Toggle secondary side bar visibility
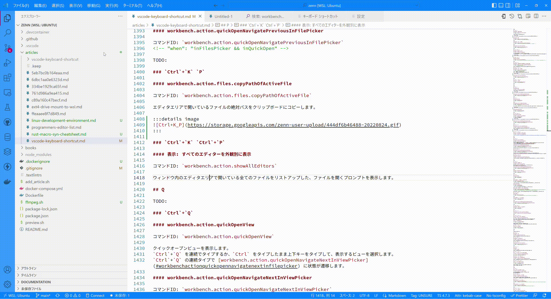This screenshot has width=551, height=299. pos(508,5)
